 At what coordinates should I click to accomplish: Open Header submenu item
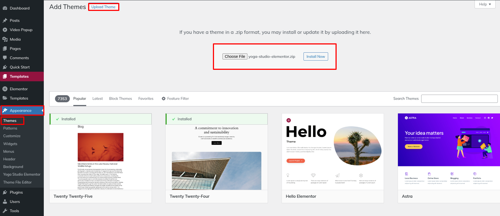(x=9, y=159)
